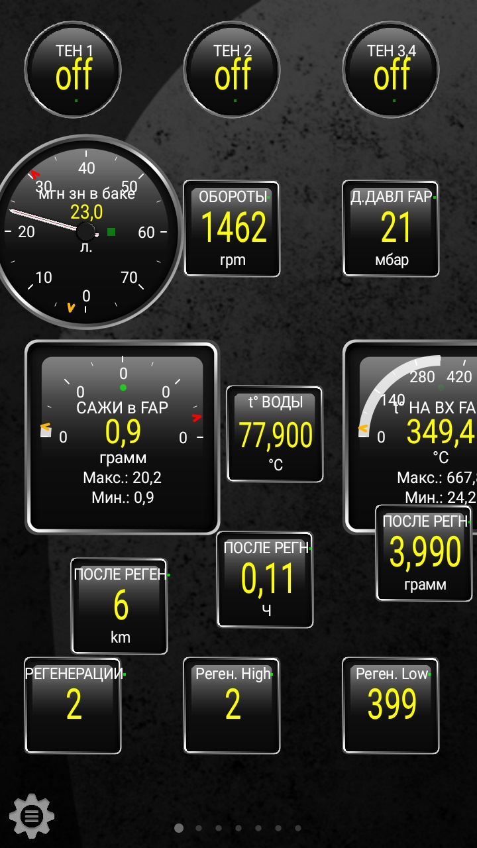
Task: Click the "Макс.: 667" temperature value
Action: pos(437,478)
